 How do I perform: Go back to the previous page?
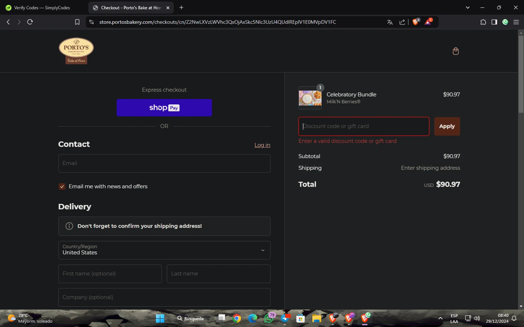8,22
